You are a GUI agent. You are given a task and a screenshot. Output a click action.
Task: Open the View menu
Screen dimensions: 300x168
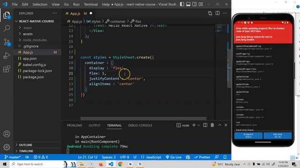[55, 4]
